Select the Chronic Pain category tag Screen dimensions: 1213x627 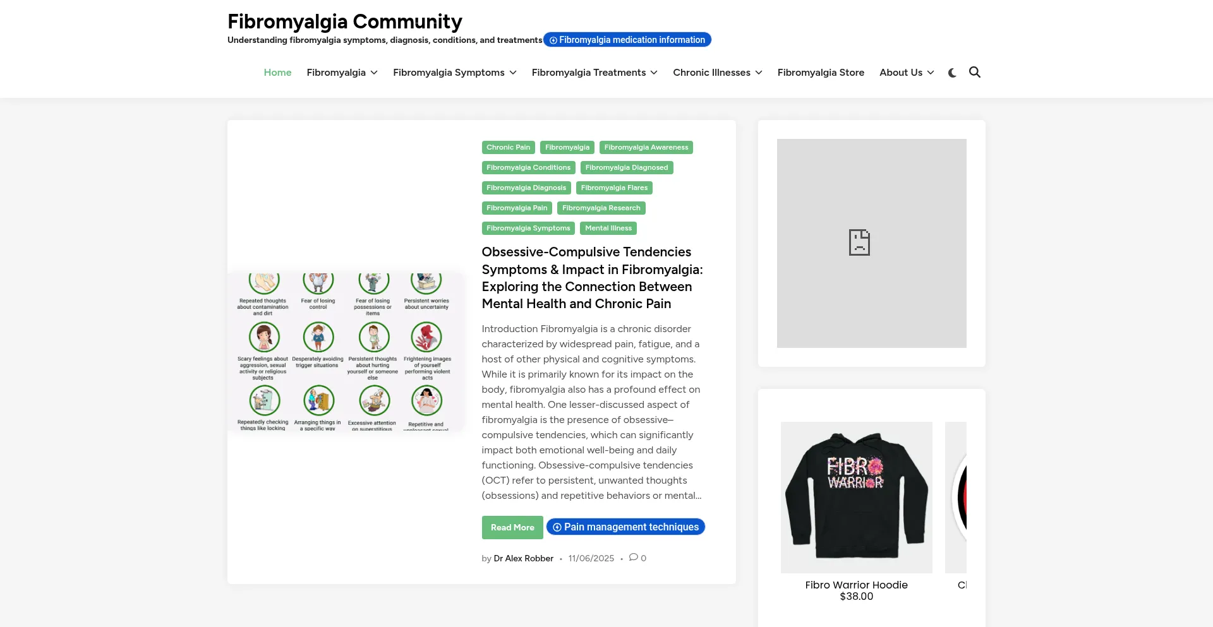click(x=508, y=147)
